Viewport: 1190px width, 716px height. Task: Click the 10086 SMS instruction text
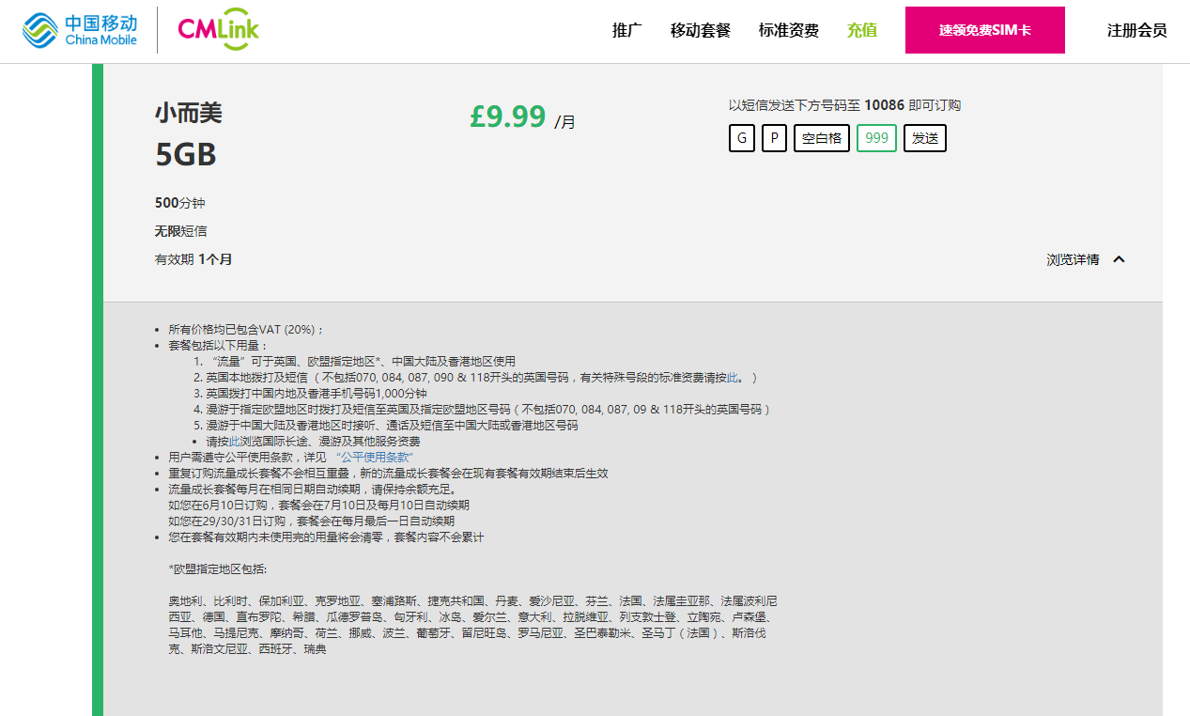point(844,105)
